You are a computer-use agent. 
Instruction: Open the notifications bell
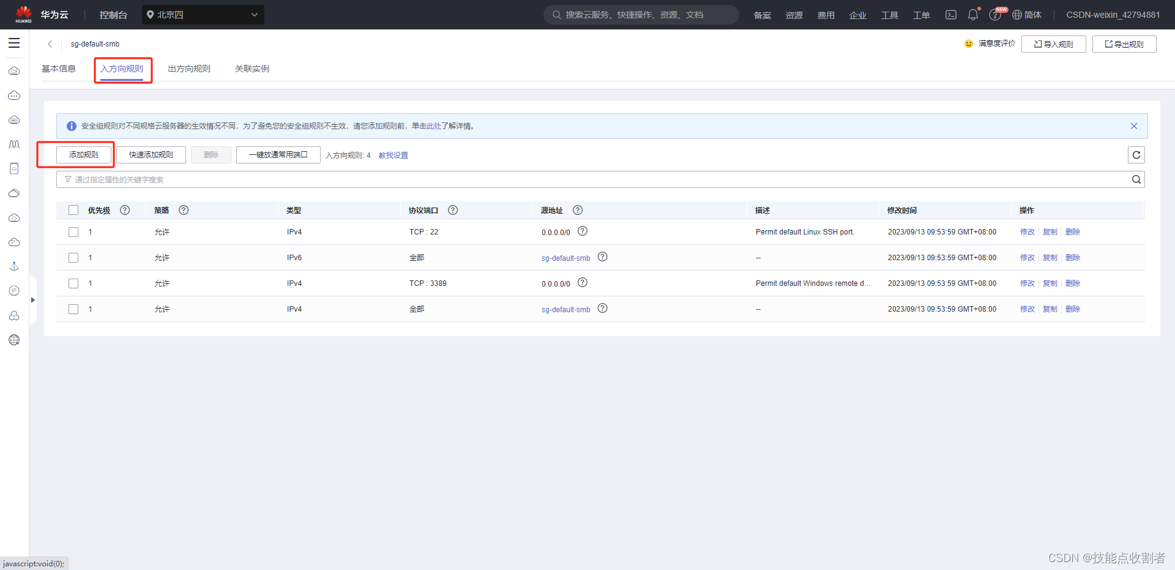pyautogui.click(x=973, y=15)
